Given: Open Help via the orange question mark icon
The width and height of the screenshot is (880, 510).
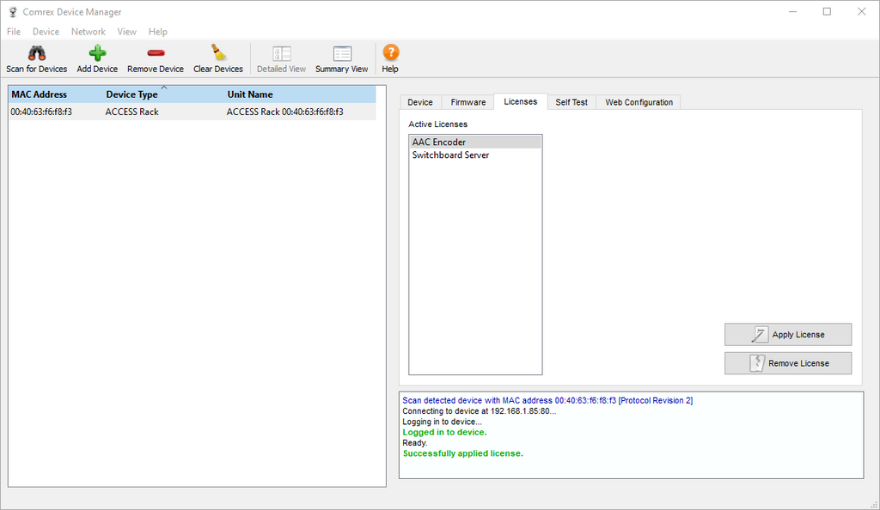Looking at the screenshot, I should point(391,52).
